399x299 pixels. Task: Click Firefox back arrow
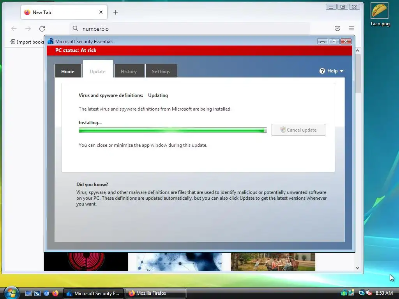point(14,29)
